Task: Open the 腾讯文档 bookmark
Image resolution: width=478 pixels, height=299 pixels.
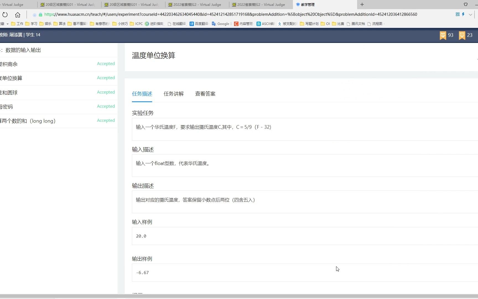Action: point(356,24)
